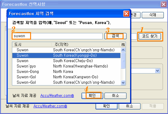Open the AccuWeather.com link in 지역 검색 dialog
The image size is (168, 114).
[x=57, y=96]
